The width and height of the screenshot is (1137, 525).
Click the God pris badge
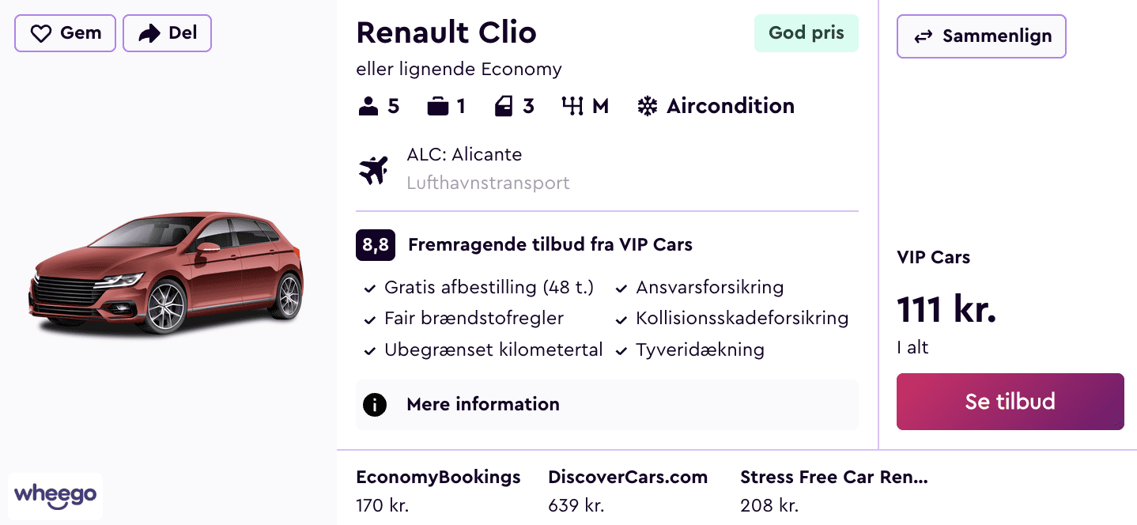pyautogui.click(x=806, y=33)
